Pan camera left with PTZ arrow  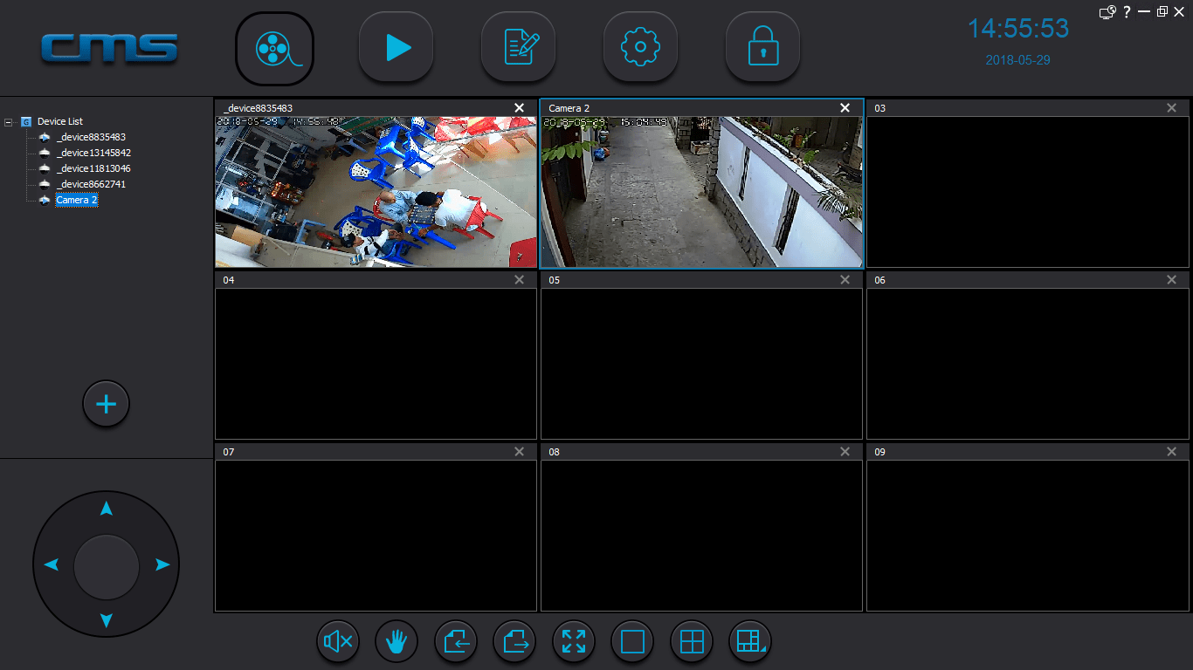click(x=51, y=565)
